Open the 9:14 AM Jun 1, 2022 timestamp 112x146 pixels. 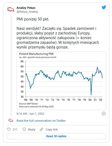pos(30,114)
